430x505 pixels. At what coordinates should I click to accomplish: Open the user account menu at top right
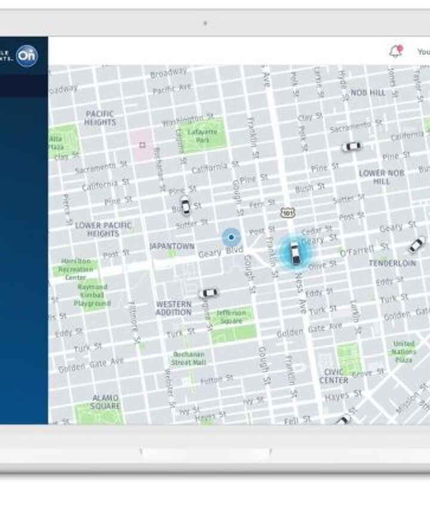423,52
